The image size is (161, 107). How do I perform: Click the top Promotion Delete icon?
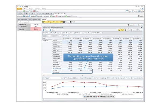click(34, 11)
